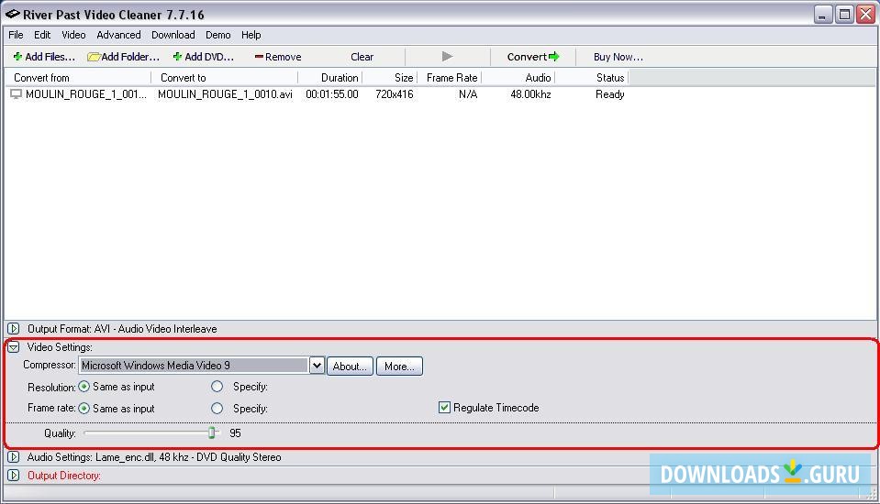Click the 720x416 size cell
Image resolution: width=880 pixels, height=504 pixels.
(x=395, y=94)
